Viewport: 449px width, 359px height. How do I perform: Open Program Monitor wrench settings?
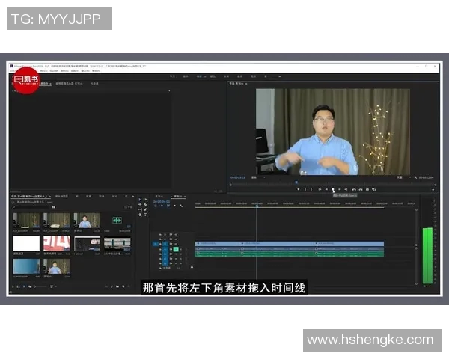coord(415,177)
